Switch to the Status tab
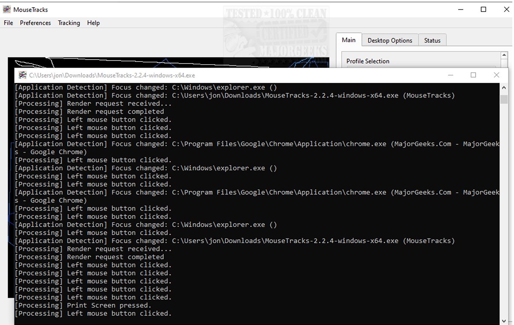The height and width of the screenshot is (325, 514). coord(432,40)
